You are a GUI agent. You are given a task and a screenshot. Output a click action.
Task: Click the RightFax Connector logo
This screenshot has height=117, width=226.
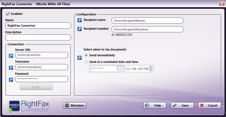click(29, 107)
